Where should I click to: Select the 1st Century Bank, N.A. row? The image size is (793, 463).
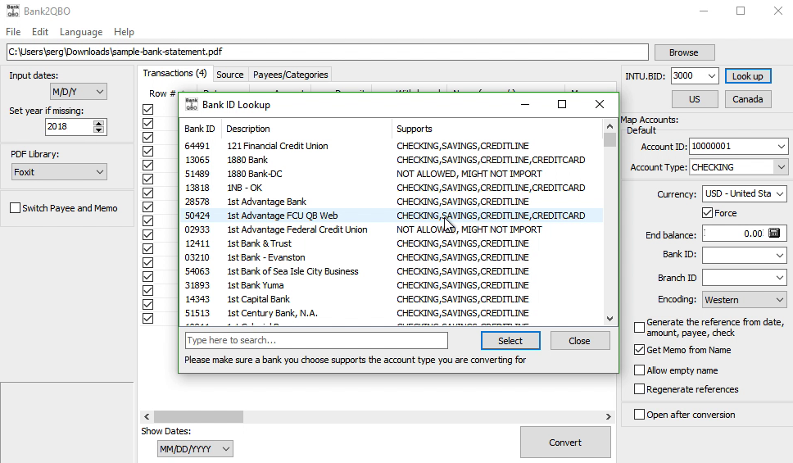click(x=391, y=313)
